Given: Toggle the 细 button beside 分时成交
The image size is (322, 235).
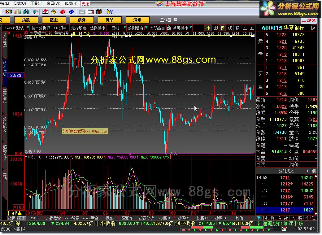Looking at the screenshot, I should click(x=314, y=171).
